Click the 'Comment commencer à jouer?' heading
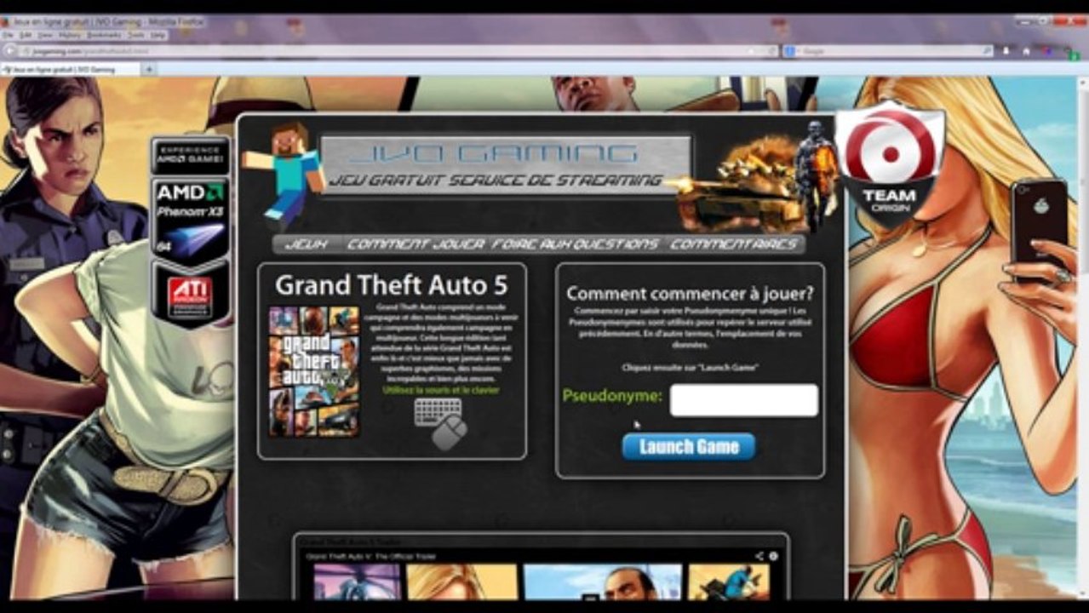This screenshot has height=613, width=1089. click(690, 294)
